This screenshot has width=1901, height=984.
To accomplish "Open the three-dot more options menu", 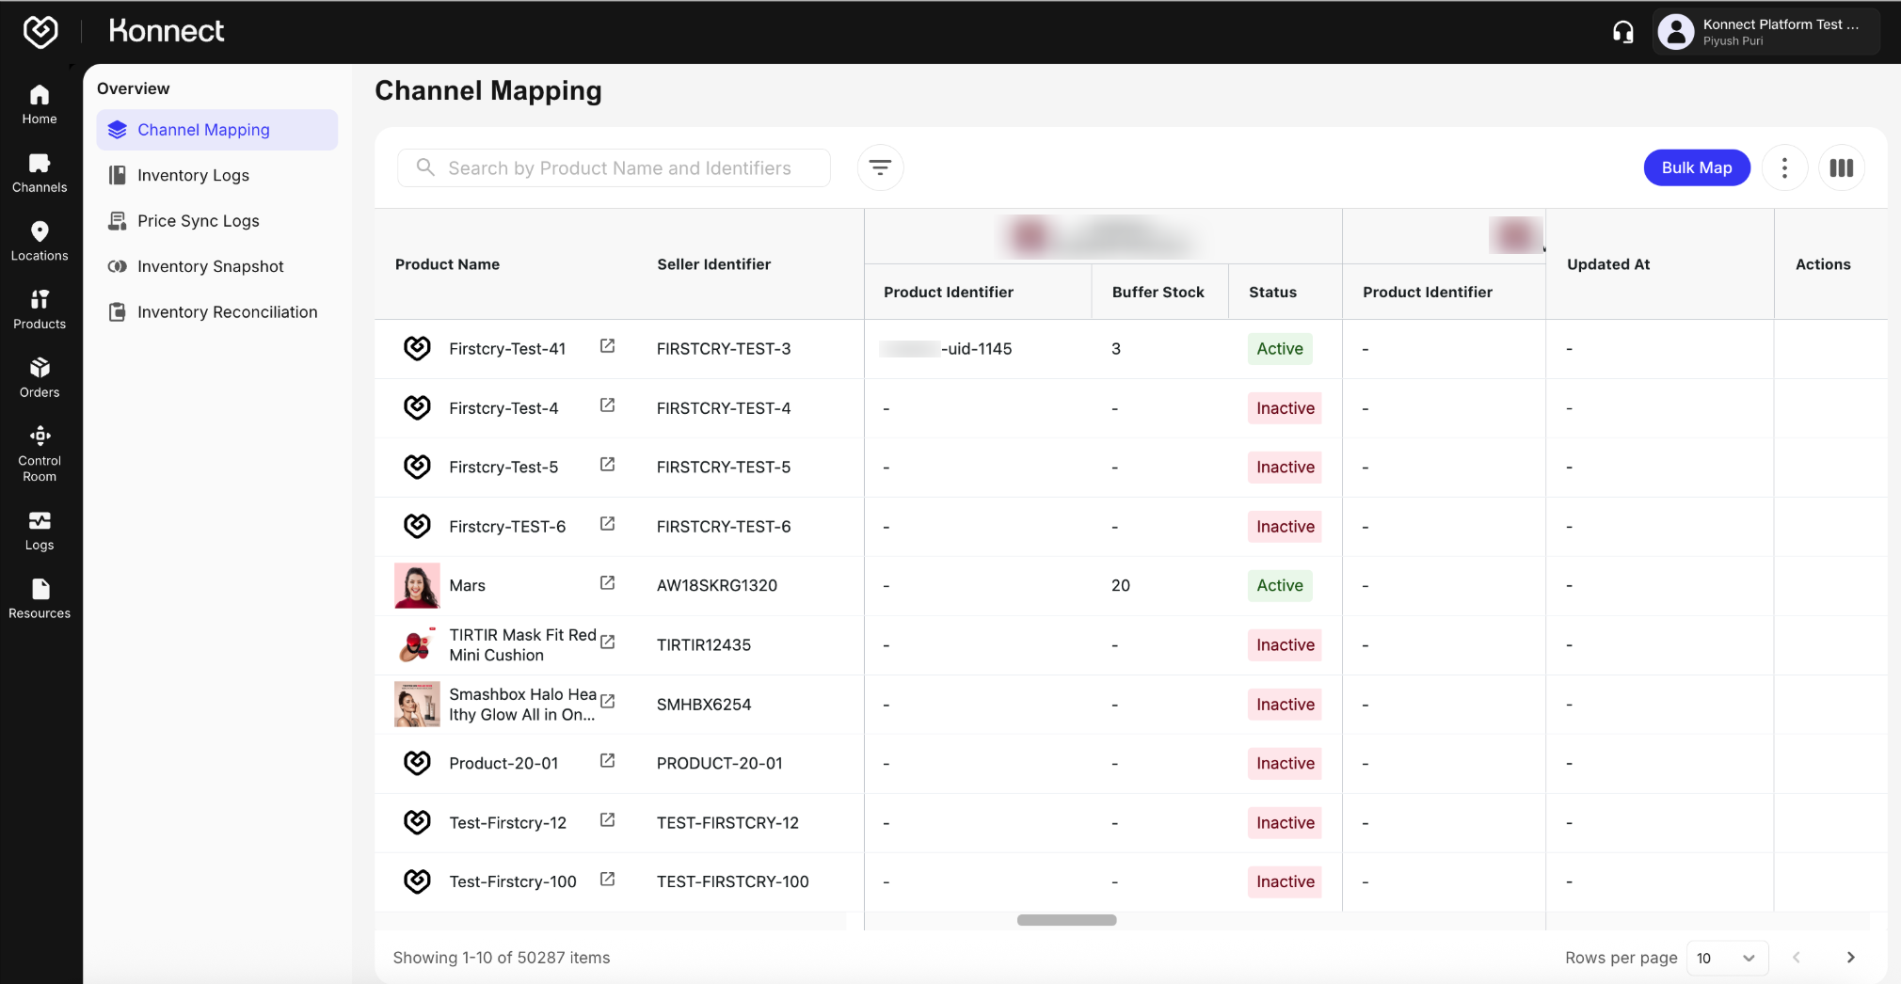I will (1784, 167).
